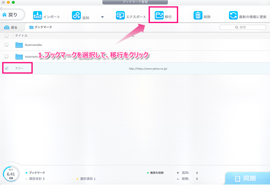
Task: Click the Delete (削除) trash icon
Action: tap(198, 16)
